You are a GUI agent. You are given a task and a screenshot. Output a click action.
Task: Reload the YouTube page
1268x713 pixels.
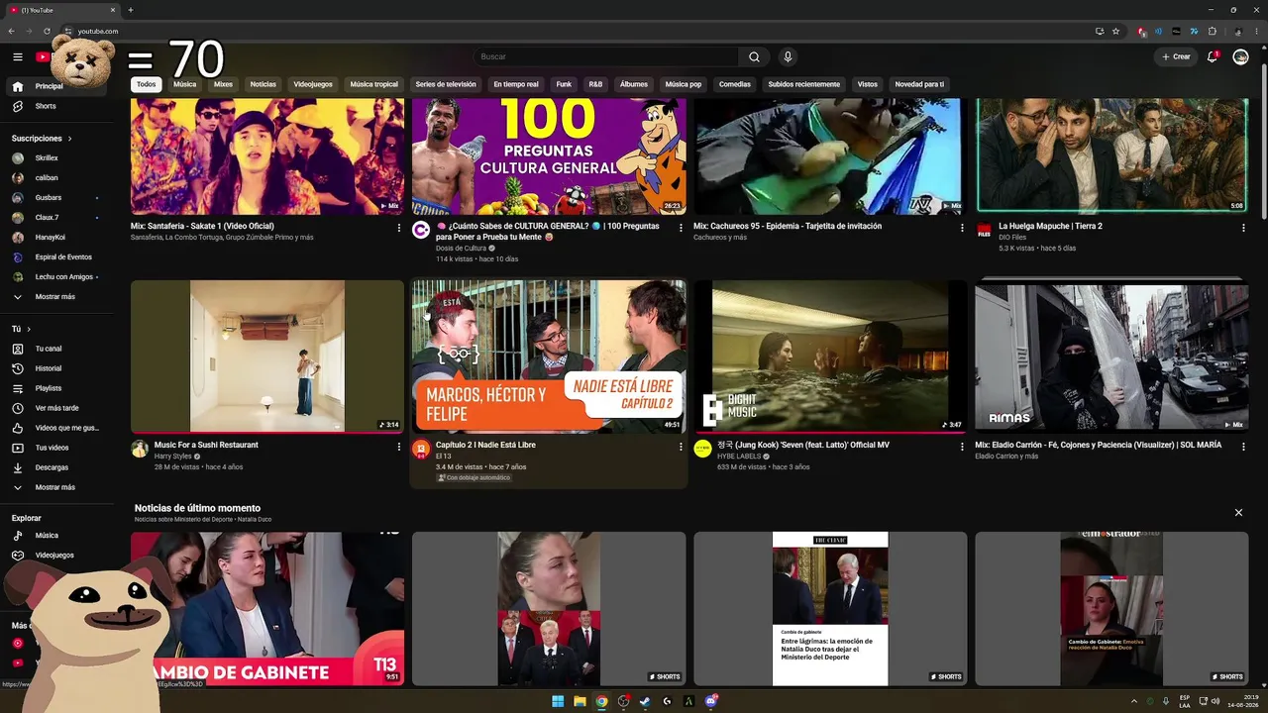pos(47,31)
